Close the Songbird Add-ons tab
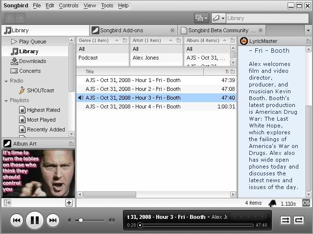 [172, 30]
